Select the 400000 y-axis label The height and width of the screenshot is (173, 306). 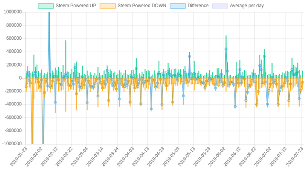14,52
